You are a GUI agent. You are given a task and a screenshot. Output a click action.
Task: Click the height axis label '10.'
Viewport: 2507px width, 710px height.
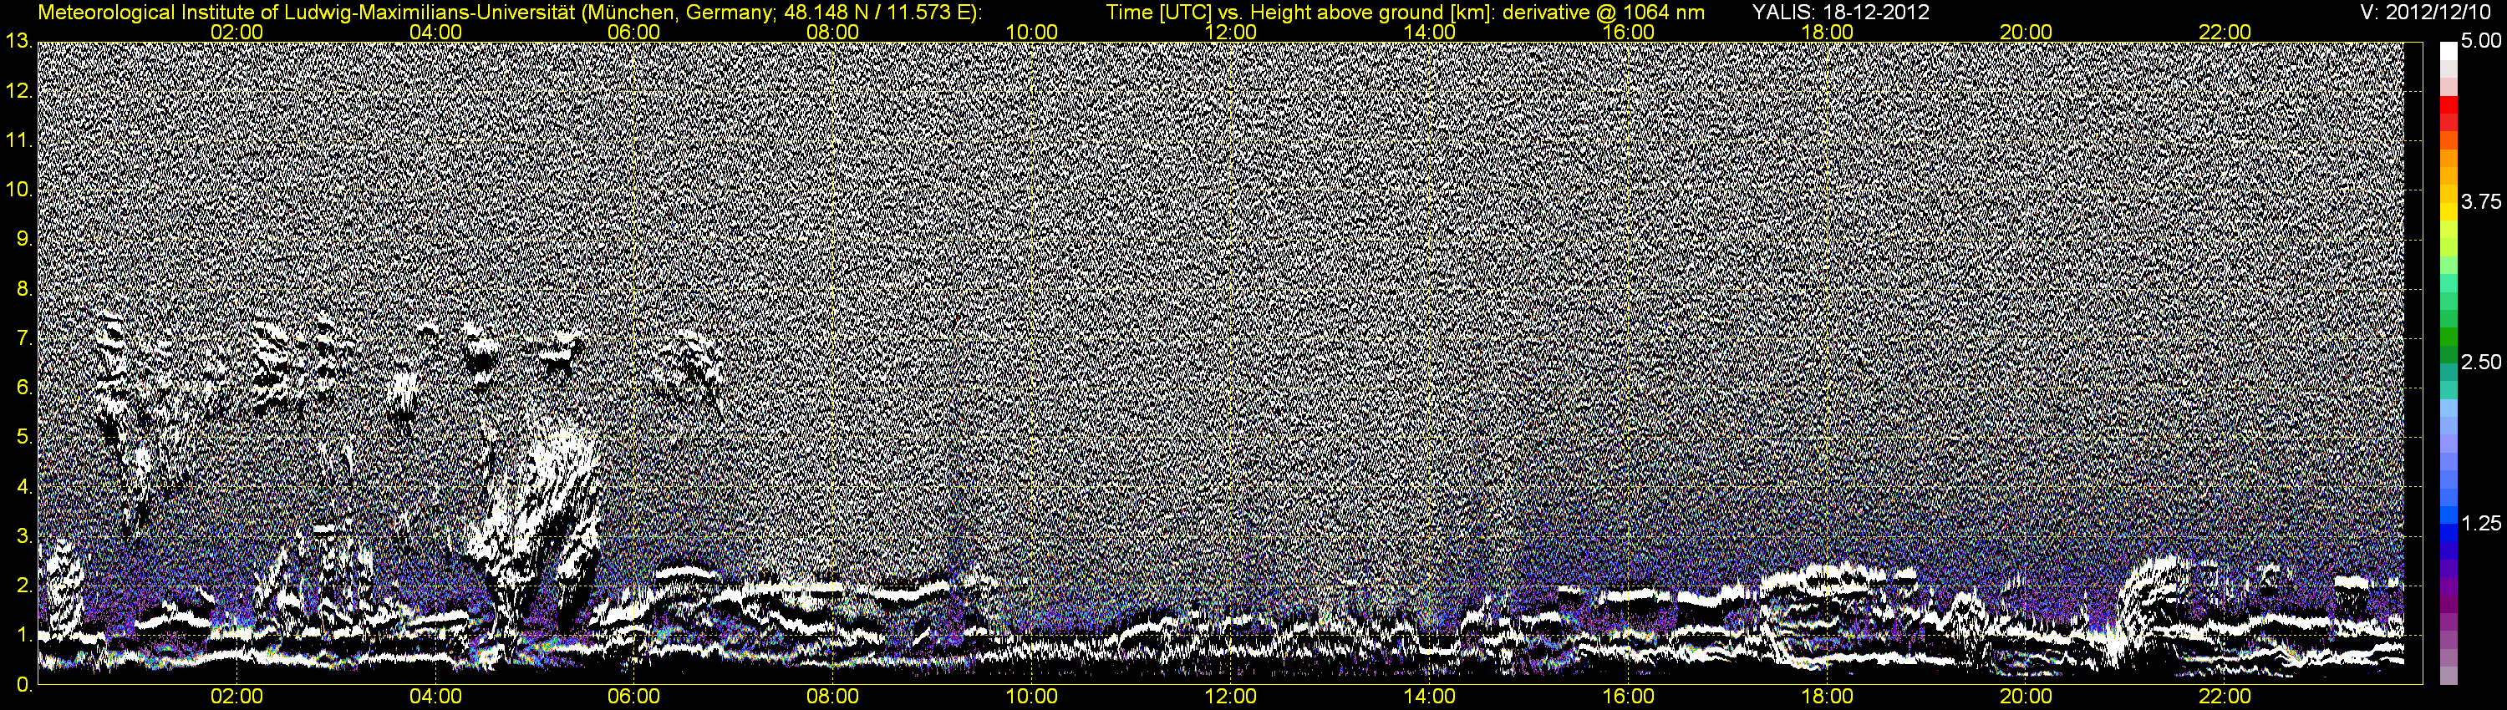18,190
